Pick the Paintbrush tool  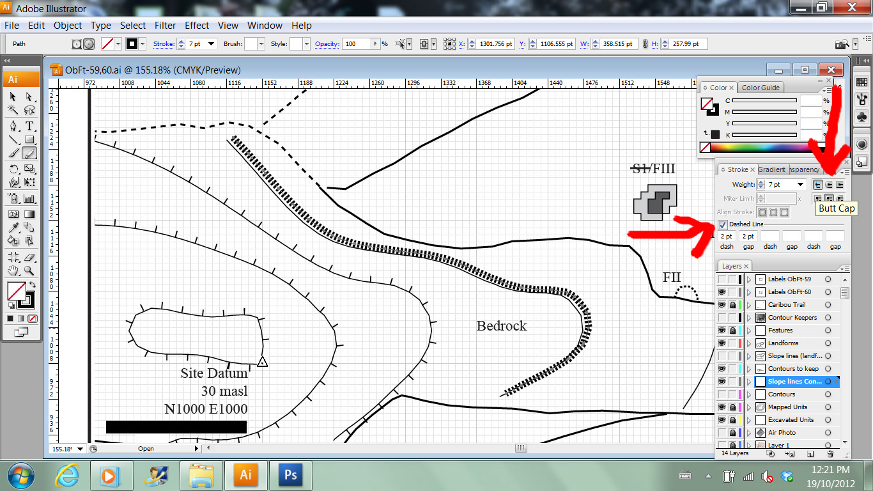click(13, 153)
